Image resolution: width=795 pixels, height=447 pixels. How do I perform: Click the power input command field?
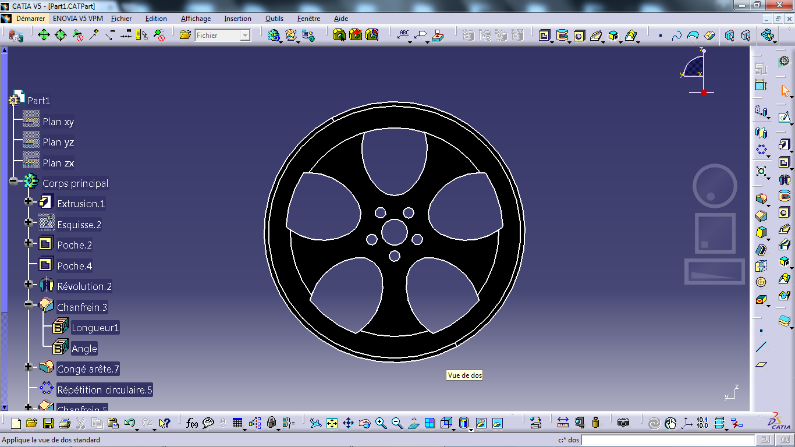coord(668,440)
